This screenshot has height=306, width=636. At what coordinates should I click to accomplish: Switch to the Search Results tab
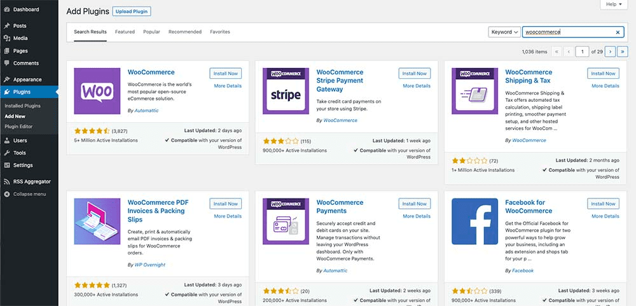pyautogui.click(x=90, y=32)
